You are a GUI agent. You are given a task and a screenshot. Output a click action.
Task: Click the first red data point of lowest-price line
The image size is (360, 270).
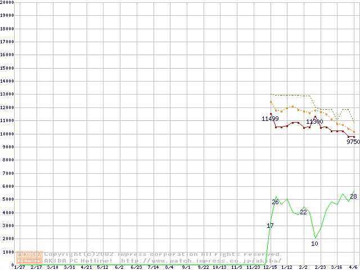coord(271,114)
